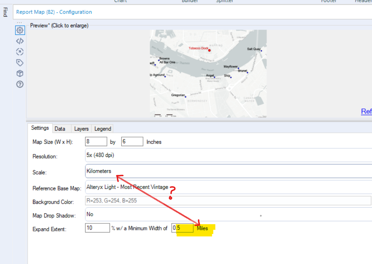This screenshot has height=264, width=372.
Task: Open the navigation target icon
Action: [20, 52]
